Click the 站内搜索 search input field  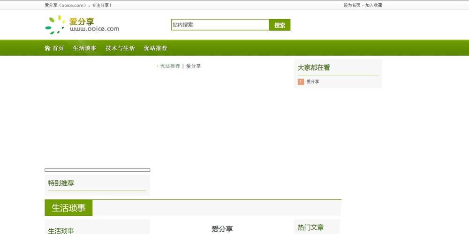220,25
